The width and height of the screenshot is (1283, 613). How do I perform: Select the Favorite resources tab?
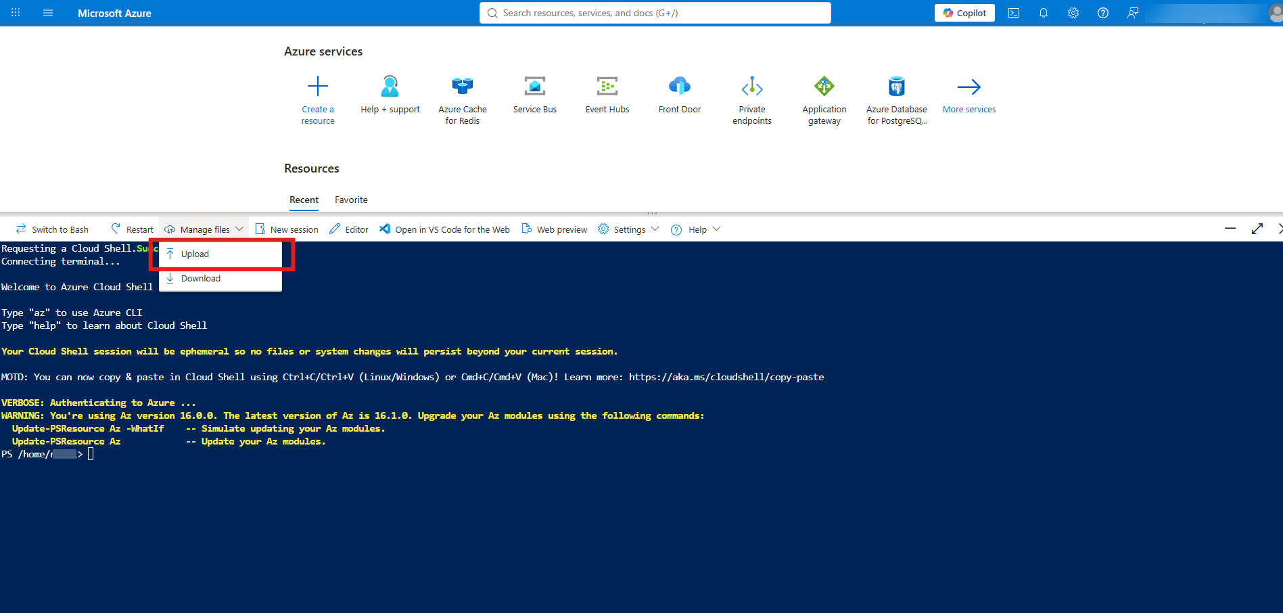click(351, 200)
